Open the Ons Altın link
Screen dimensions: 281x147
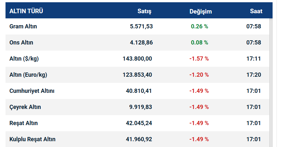tap(21, 43)
